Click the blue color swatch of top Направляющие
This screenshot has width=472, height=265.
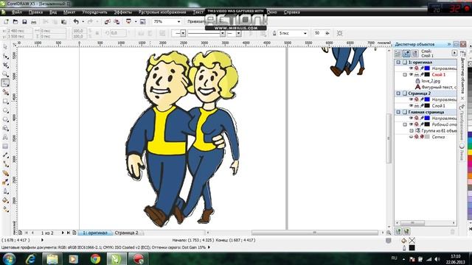pyautogui.click(x=427, y=68)
